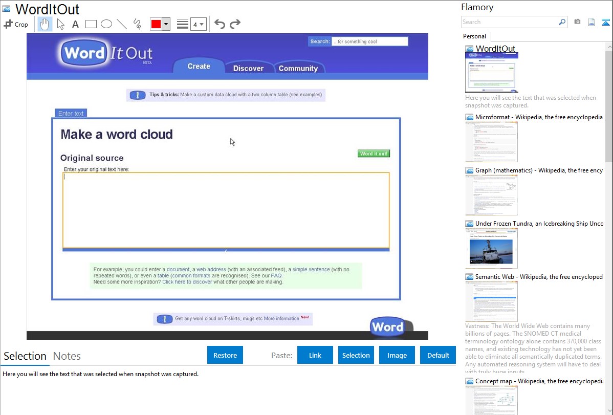Click the icon next to Graph (mathematics) snapshot
Image resolution: width=613 pixels, height=415 pixels.
[469, 170]
